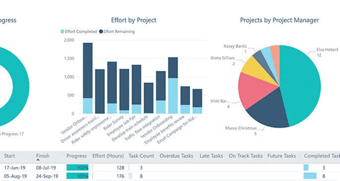Sort by Effort (Hours) column header
The image size is (340, 181).
click(x=108, y=156)
